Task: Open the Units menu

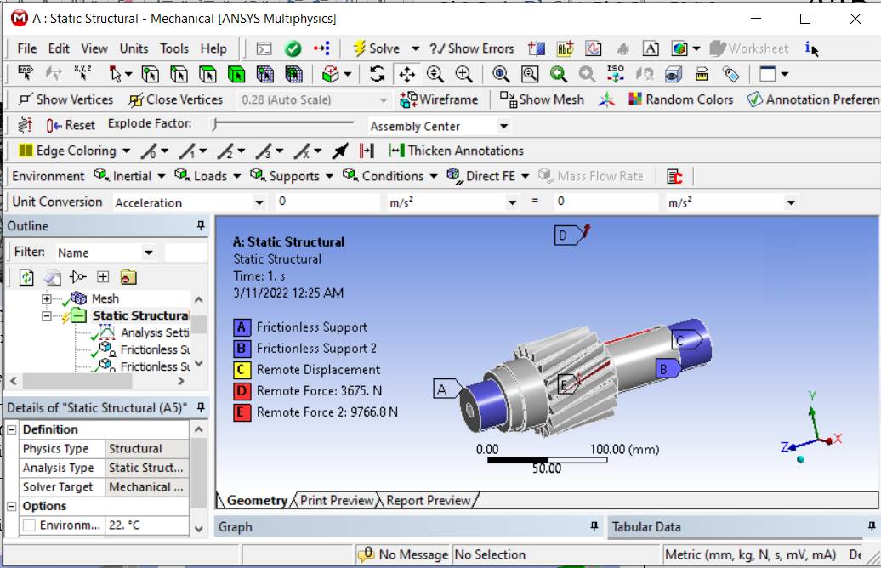Action: click(134, 48)
